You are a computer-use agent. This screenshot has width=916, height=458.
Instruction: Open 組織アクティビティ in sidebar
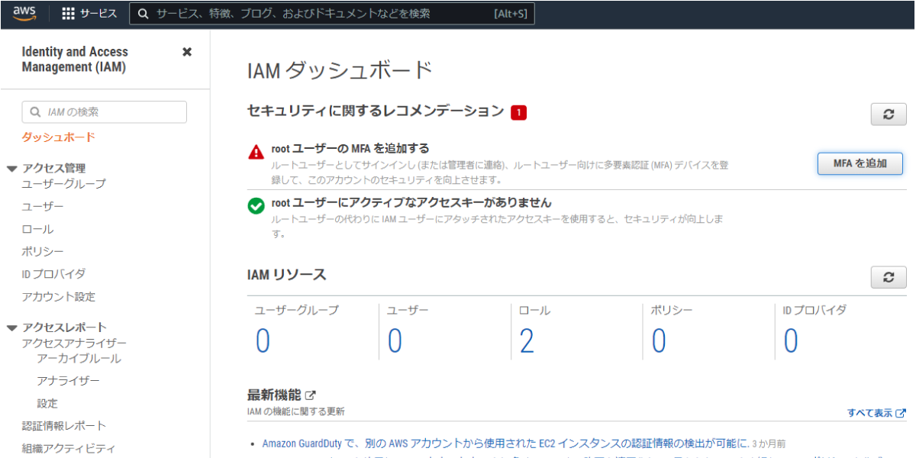pyautogui.click(x=69, y=448)
